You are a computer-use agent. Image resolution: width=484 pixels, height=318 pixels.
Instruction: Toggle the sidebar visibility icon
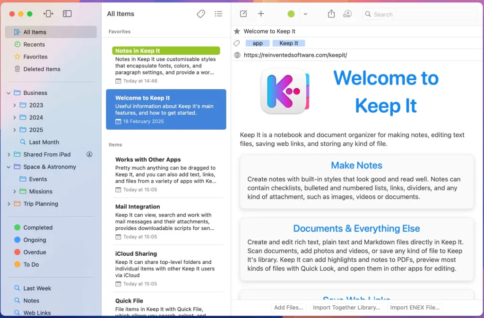[67, 14]
